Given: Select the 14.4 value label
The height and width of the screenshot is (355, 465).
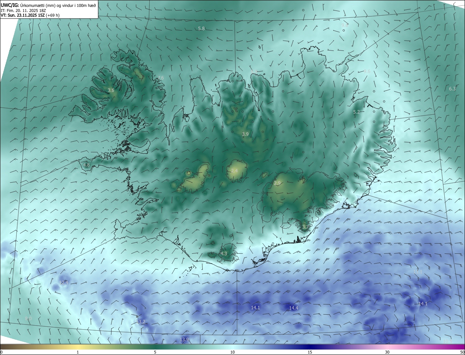Looking at the screenshot, I should tap(294, 308).
